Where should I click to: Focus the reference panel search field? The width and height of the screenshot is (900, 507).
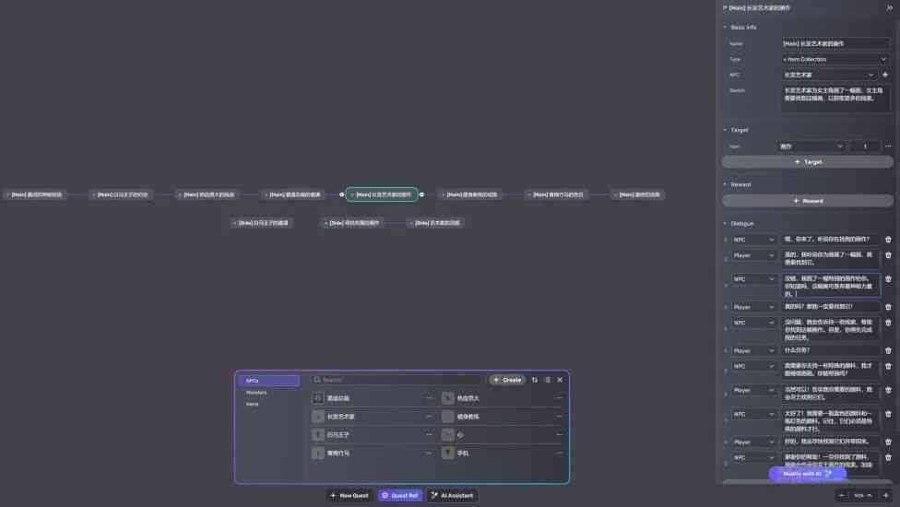click(x=397, y=380)
